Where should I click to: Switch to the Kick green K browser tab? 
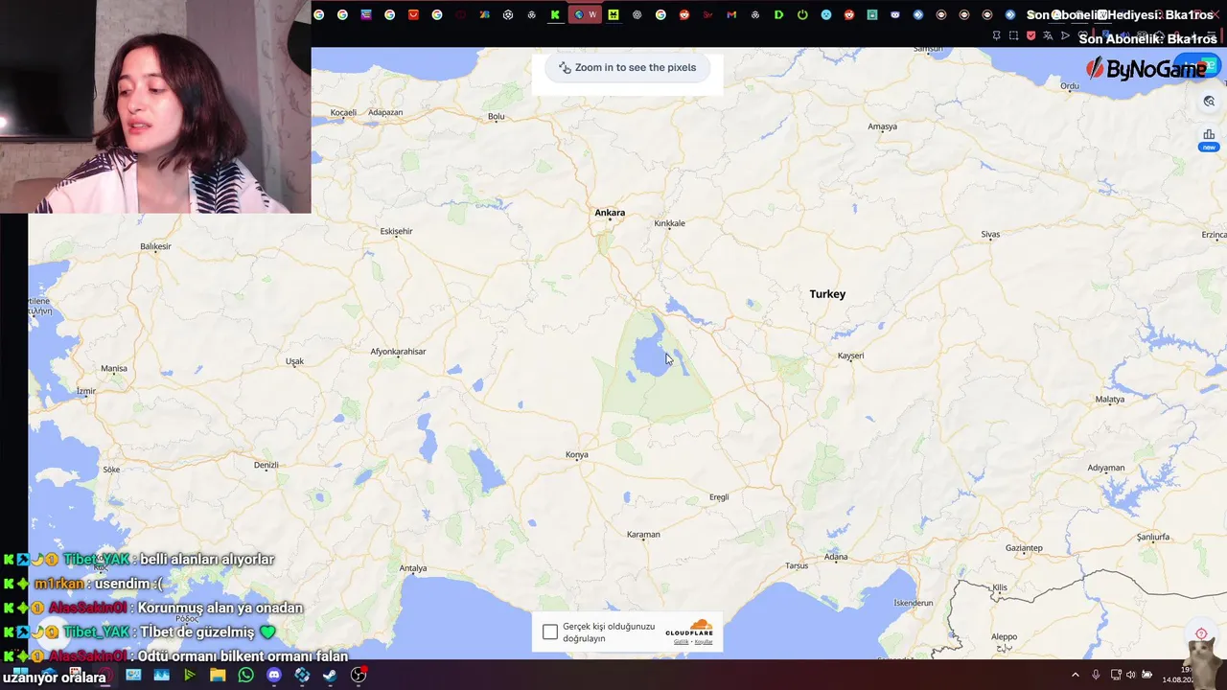point(555,14)
